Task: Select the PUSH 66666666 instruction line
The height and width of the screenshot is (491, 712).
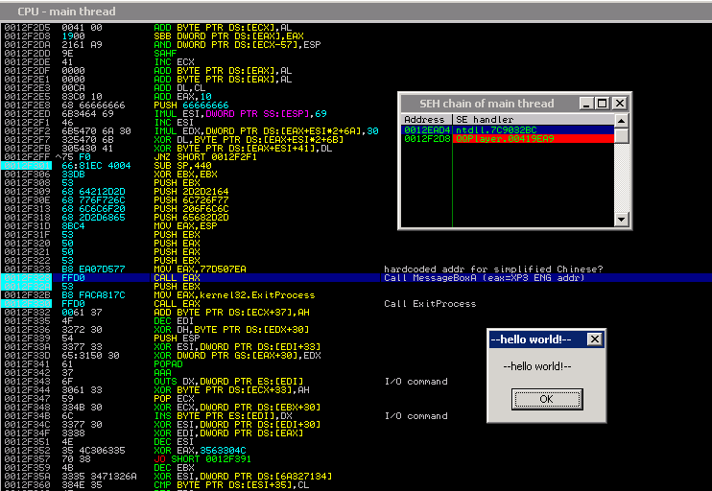Action: tap(191, 105)
